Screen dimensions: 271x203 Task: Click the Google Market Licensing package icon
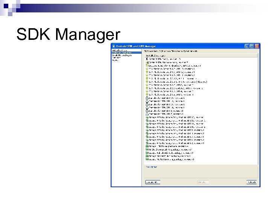147,159
